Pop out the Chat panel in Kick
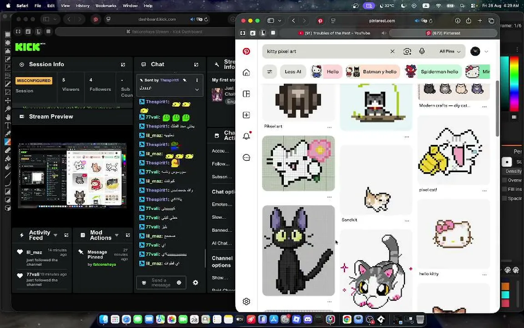This screenshot has width=524, height=328. pyautogui.click(x=196, y=65)
